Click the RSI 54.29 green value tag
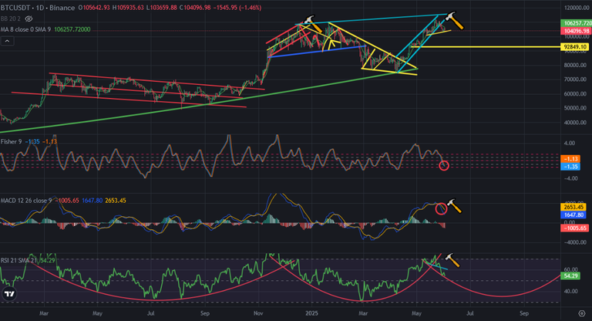Screen dimensions: 592x321 tap(570, 276)
